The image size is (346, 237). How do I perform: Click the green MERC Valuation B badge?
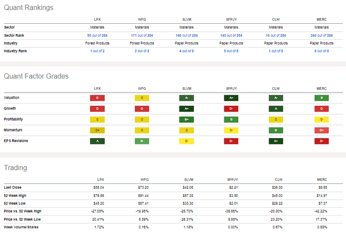tap(322, 98)
